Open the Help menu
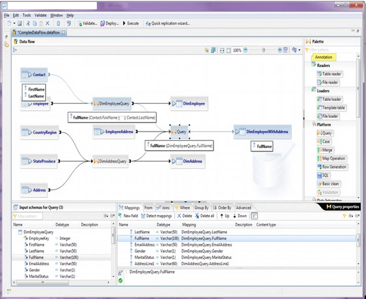Image resolution: width=366 pixels, height=299 pixels. [70, 15]
